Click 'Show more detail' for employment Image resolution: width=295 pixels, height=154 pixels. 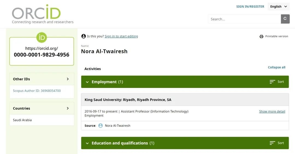pos(272,111)
